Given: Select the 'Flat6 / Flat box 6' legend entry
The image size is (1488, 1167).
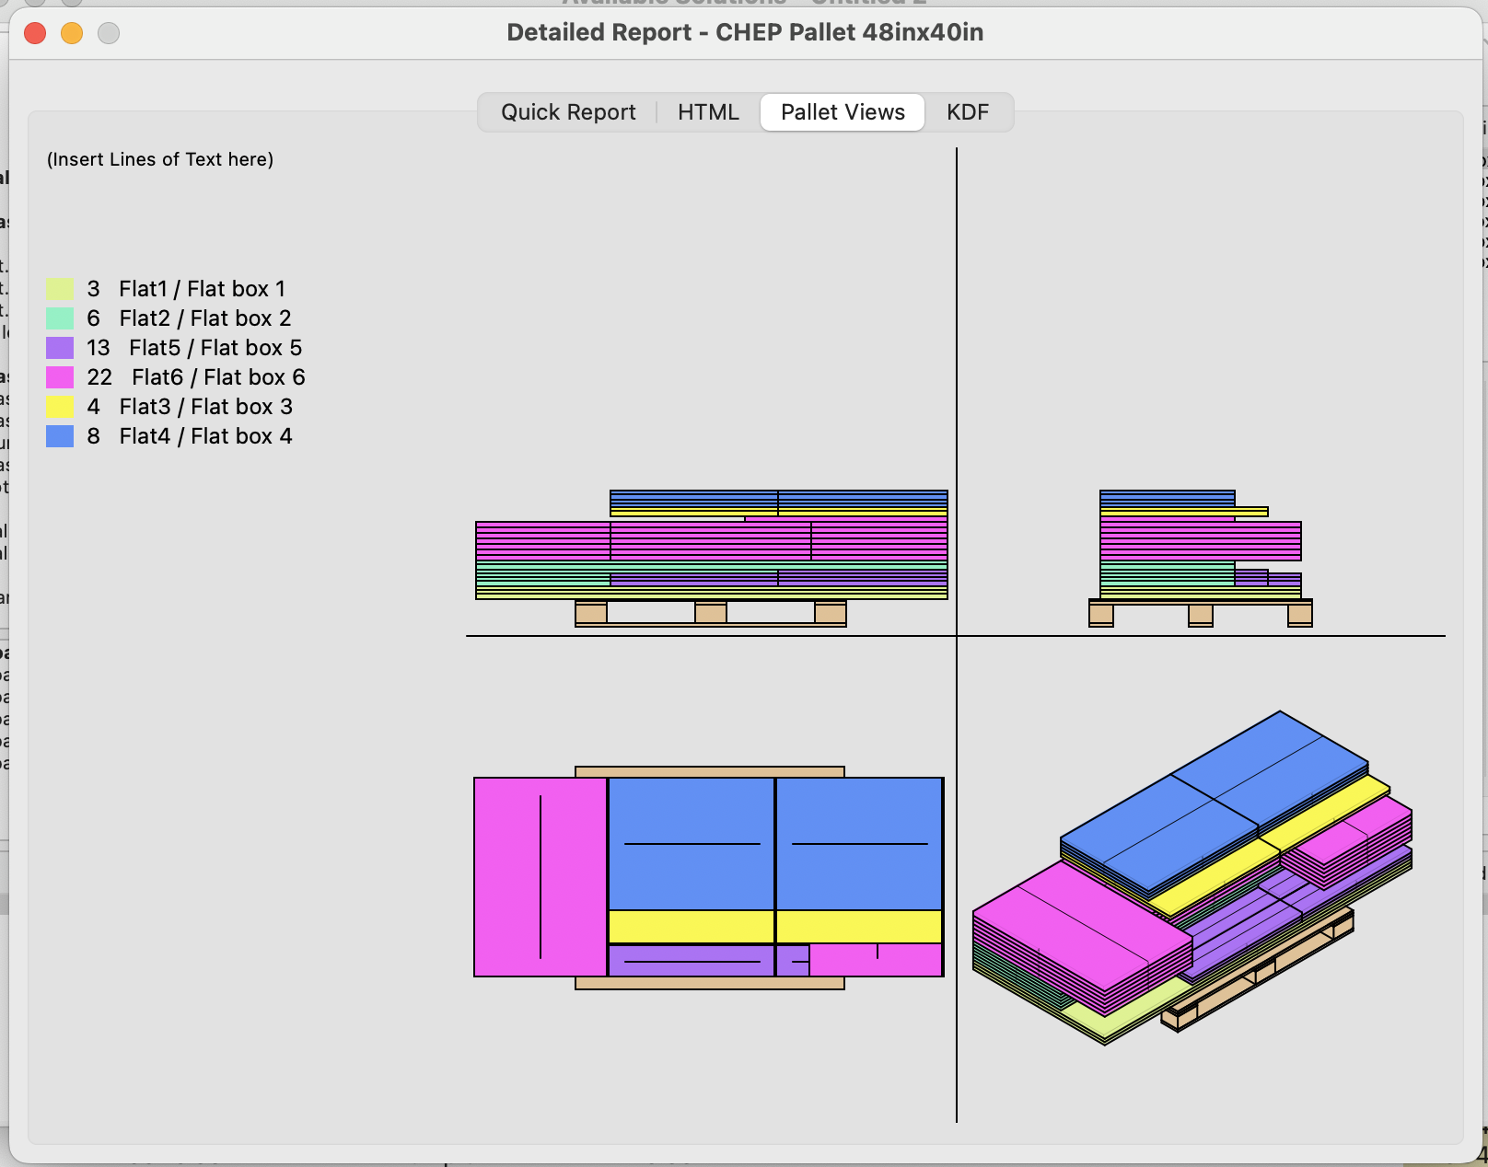Looking at the screenshot, I should [218, 377].
